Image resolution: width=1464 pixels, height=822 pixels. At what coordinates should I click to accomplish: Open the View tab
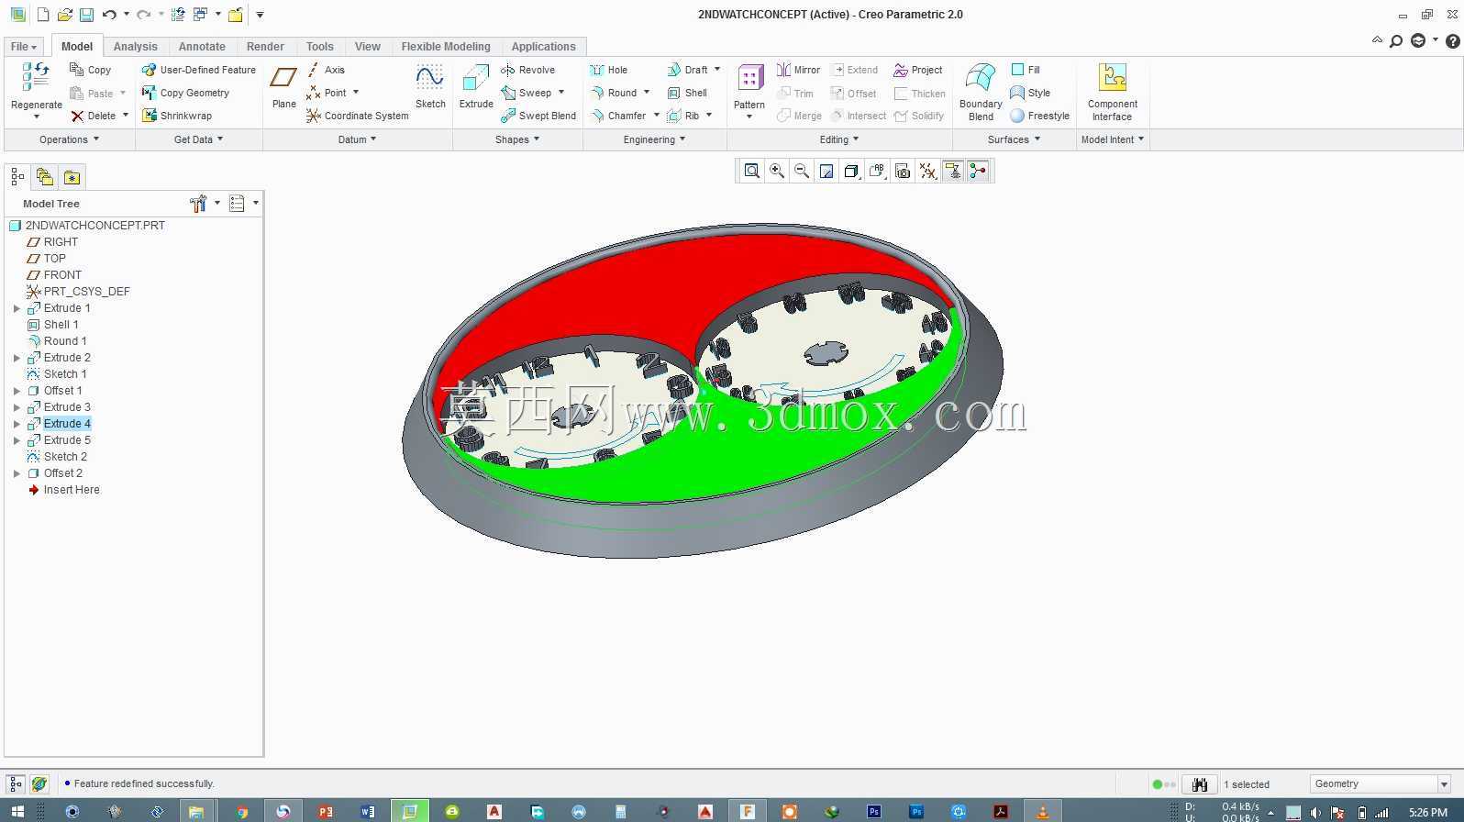coord(367,47)
